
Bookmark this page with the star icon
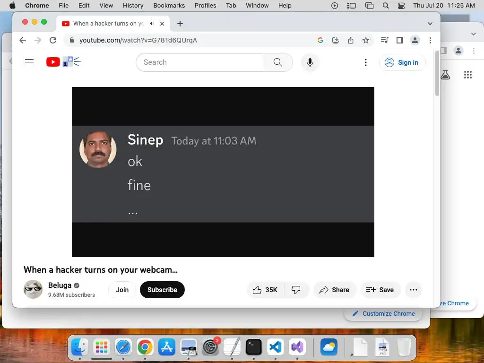pyautogui.click(x=366, y=40)
